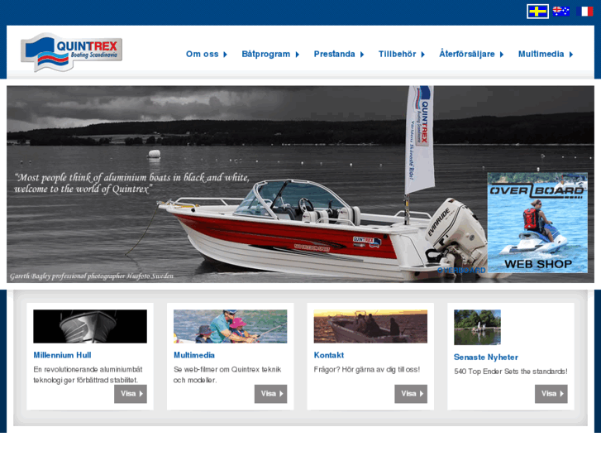
Task: Click the 'Most people think of aluminium boats' quote
Action: (131, 183)
